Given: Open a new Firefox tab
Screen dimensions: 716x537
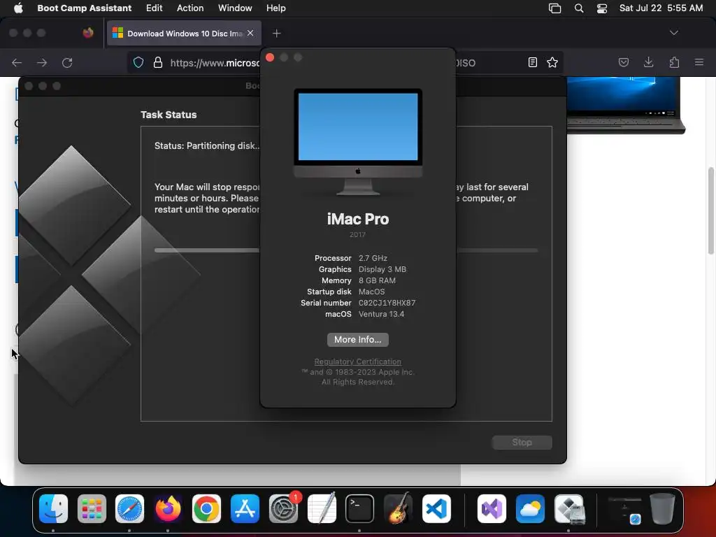Looking at the screenshot, I should point(276,34).
